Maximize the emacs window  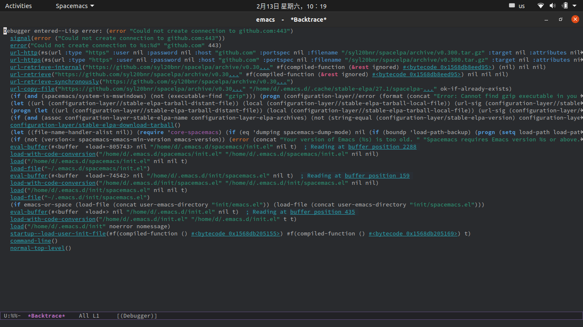point(561,20)
